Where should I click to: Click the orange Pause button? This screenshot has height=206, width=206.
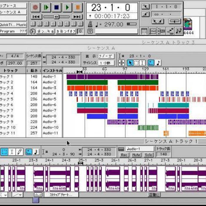pyautogui.click(x=78, y=7)
